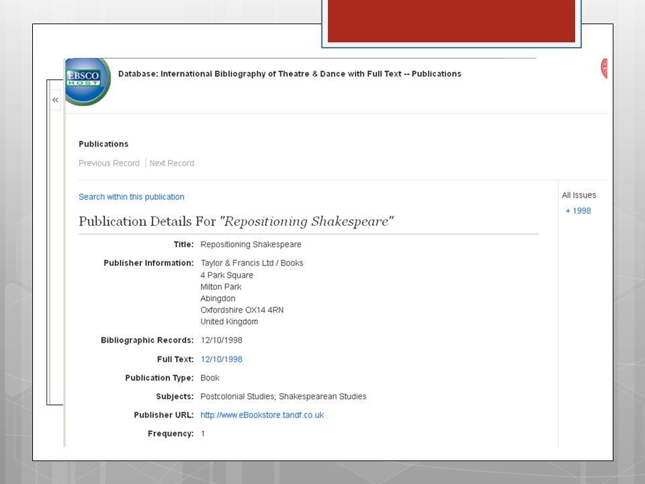The image size is (645, 484).
Task: Expand the + 1998 issues entry
Action: 578,210
